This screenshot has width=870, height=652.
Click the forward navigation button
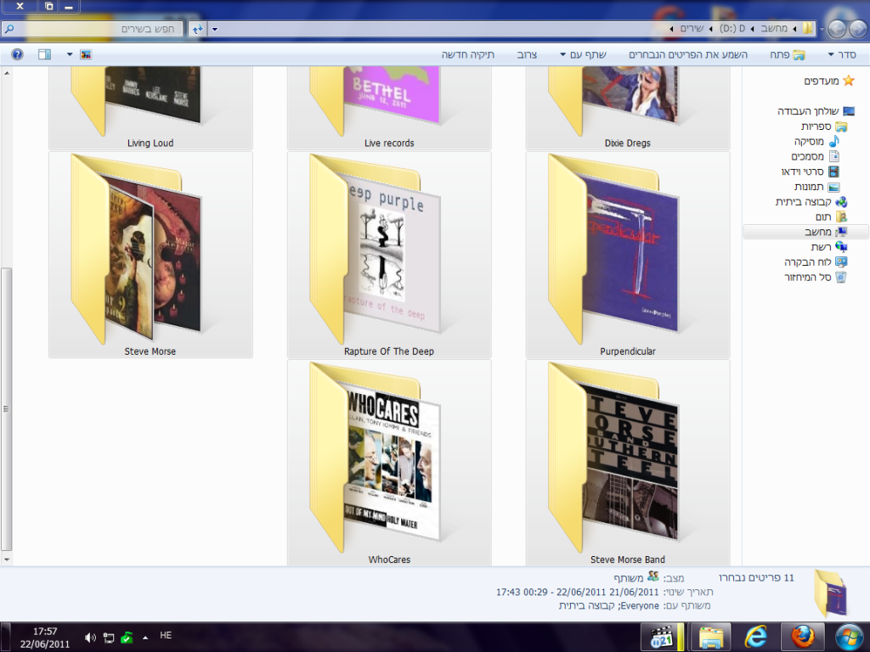point(837,28)
